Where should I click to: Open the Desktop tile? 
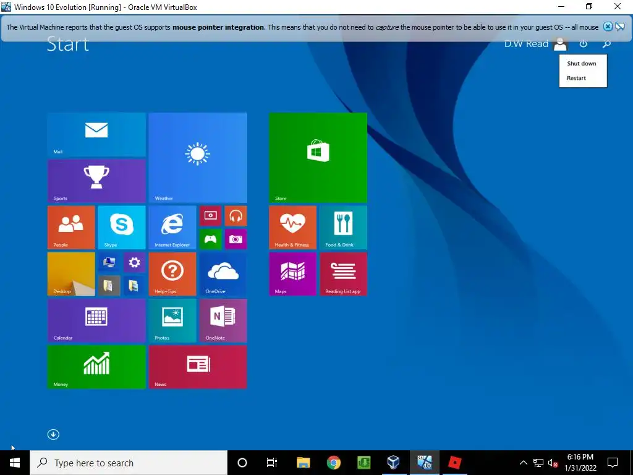pyautogui.click(x=72, y=274)
